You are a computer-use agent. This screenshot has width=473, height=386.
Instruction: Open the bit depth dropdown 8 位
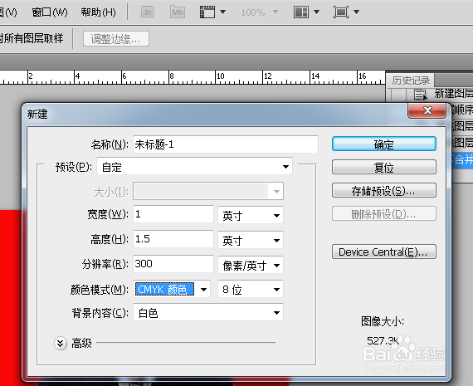click(x=251, y=289)
